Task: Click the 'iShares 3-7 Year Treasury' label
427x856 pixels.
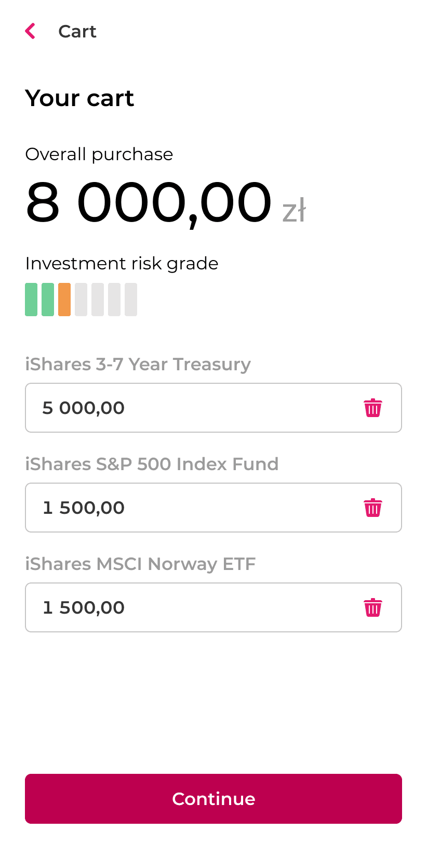Action: 138,365
